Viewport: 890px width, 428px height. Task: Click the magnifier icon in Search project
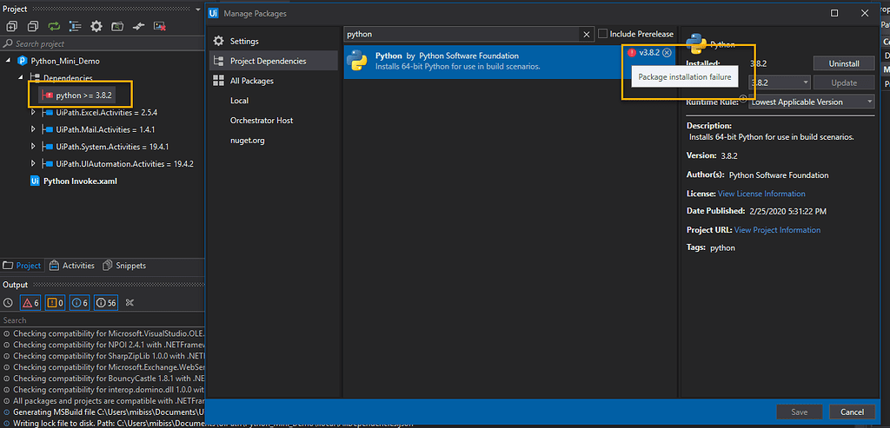[8, 43]
